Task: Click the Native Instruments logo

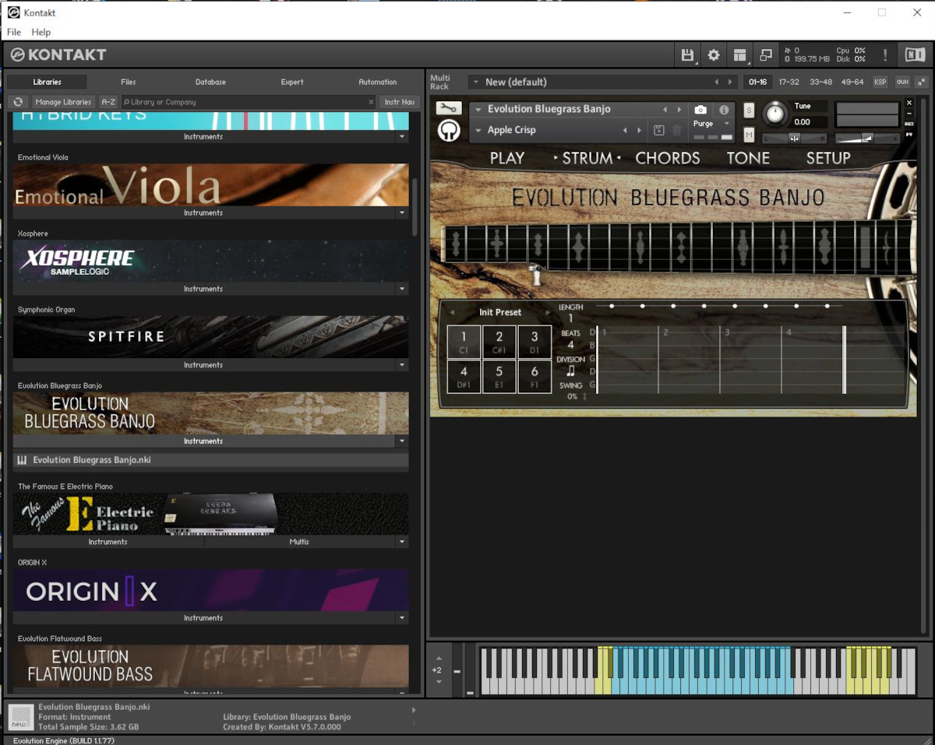Action: point(914,55)
